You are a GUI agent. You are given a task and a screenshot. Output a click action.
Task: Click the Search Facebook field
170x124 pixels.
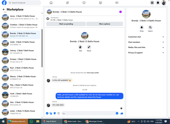24,3
